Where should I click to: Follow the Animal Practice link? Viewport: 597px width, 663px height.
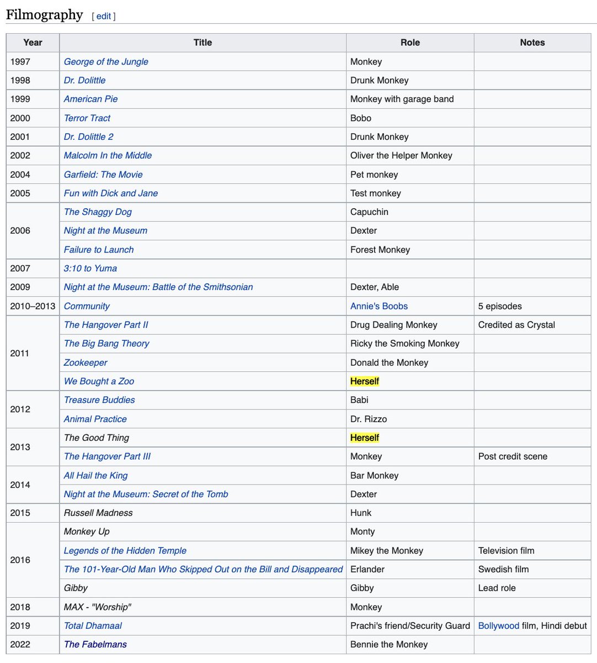(95, 419)
